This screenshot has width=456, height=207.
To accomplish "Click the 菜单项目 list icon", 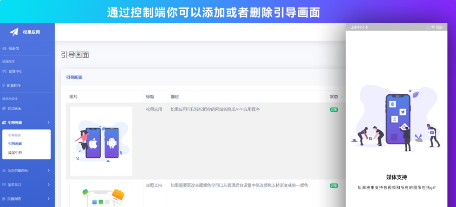I will pos(5,185).
